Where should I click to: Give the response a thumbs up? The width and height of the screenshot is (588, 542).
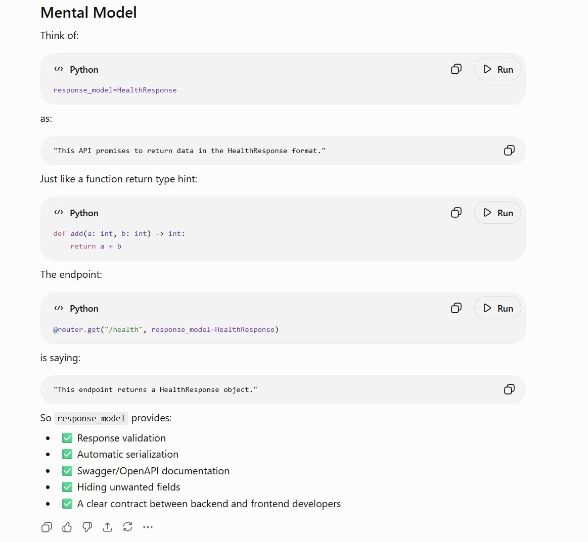pos(67,527)
